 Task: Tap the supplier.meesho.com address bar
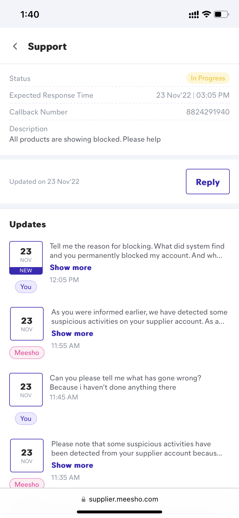tap(123, 499)
